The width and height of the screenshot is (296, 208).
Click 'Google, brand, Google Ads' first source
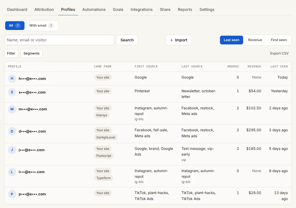154,151
